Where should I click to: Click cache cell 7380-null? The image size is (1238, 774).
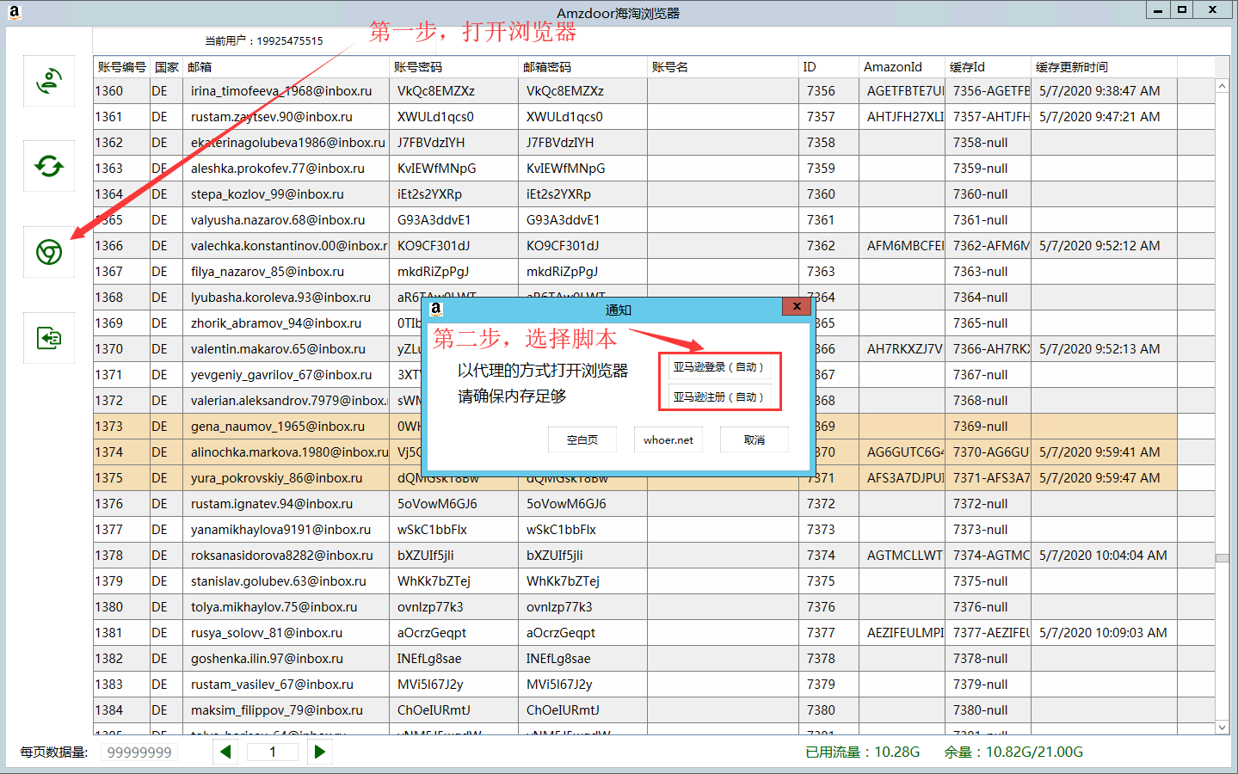(981, 710)
